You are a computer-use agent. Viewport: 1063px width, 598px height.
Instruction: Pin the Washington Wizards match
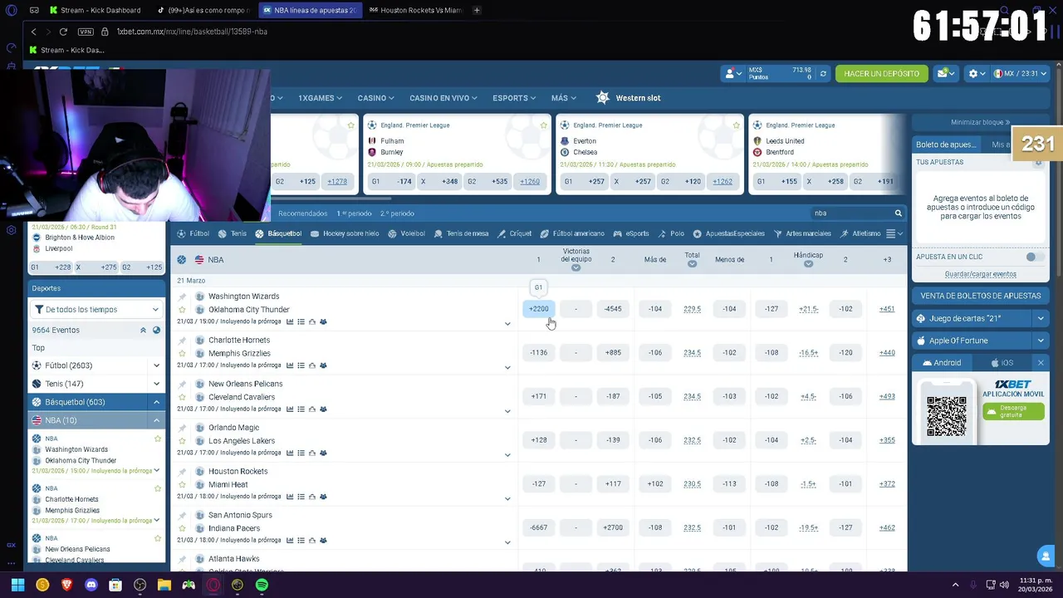pos(182,297)
